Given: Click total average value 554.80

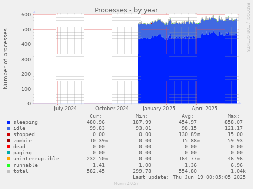Looking at the screenshot, I should [188, 171].
